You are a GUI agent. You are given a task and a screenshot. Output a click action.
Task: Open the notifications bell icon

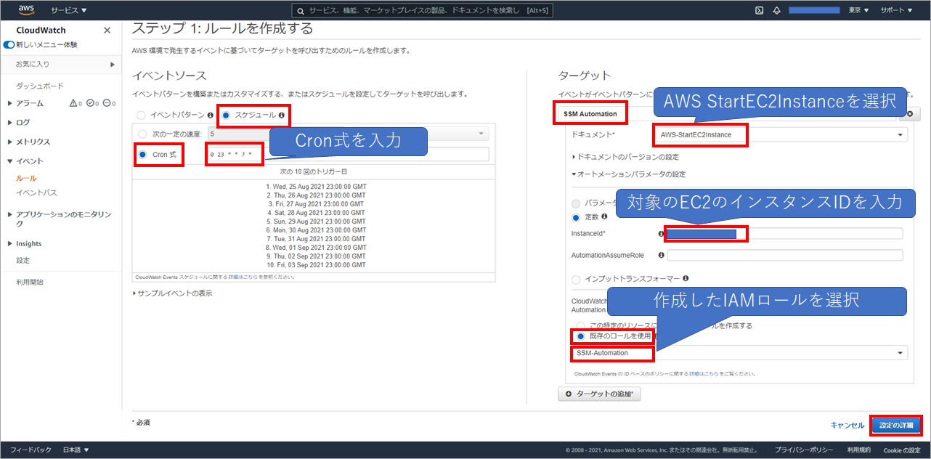pyautogui.click(x=776, y=10)
